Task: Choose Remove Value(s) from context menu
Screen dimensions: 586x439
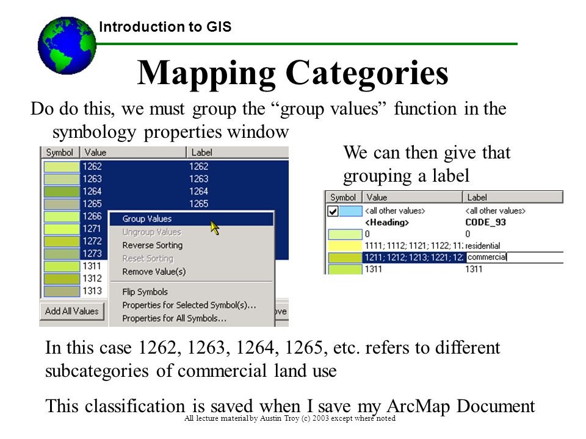Action: [x=154, y=272]
